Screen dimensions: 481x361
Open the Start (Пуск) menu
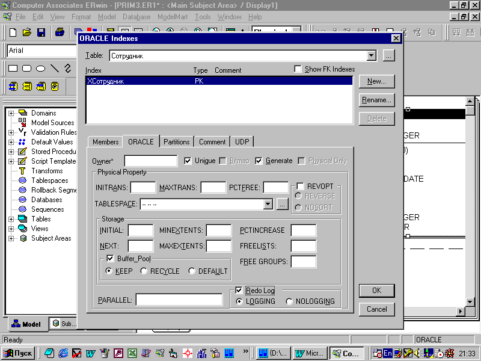(18, 353)
